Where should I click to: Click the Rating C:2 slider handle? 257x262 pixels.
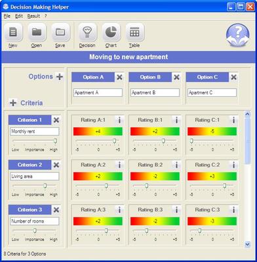(x=224, y=186)
